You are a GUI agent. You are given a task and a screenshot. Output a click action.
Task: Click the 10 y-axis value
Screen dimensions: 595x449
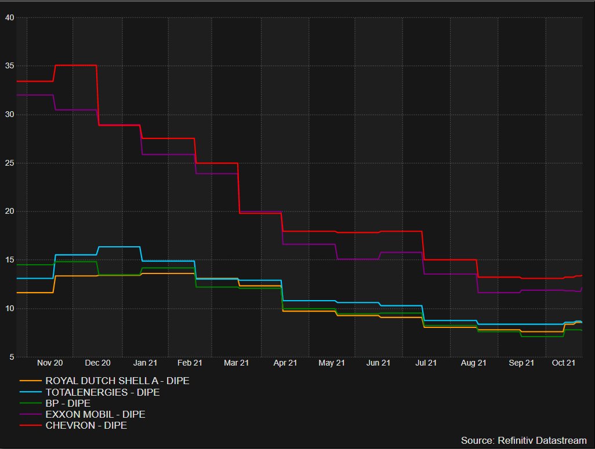click(9, 308)
